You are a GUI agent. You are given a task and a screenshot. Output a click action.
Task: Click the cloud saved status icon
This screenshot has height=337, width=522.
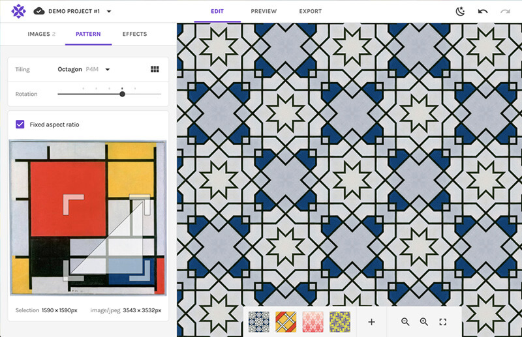click(39, 11)
